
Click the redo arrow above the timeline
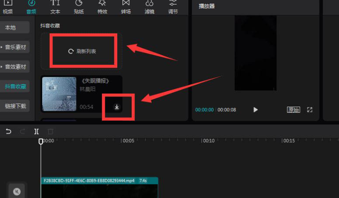22,131
